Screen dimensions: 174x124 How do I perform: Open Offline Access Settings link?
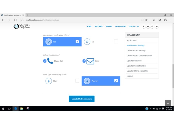click(136, 50)
